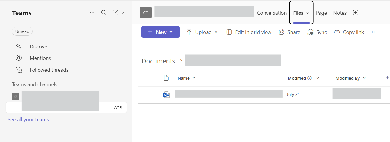The image size is (390, 142).
Task: Expand the Name column dropdown arrow
Action: pyautogui.click(x=194, y=78)
